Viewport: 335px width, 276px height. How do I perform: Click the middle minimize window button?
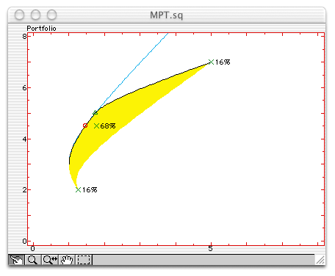click(x=35, y=15)
